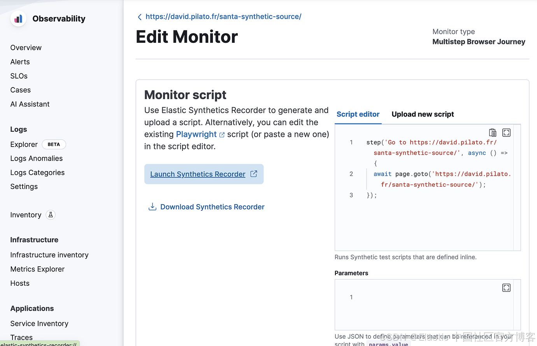537x346 pixels.
Task: Go to Infrastructure inventory
Action: [x=49, y=255]
